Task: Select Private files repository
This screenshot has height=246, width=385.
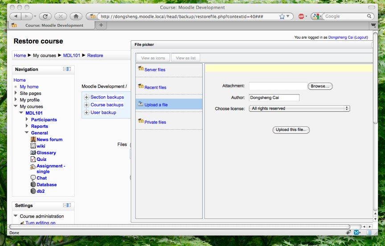Action: pos(155,122)
